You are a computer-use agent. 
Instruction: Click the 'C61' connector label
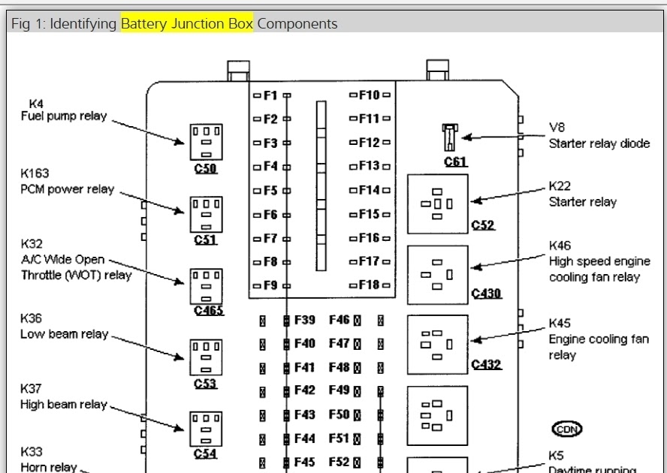(x=456, y=161)
